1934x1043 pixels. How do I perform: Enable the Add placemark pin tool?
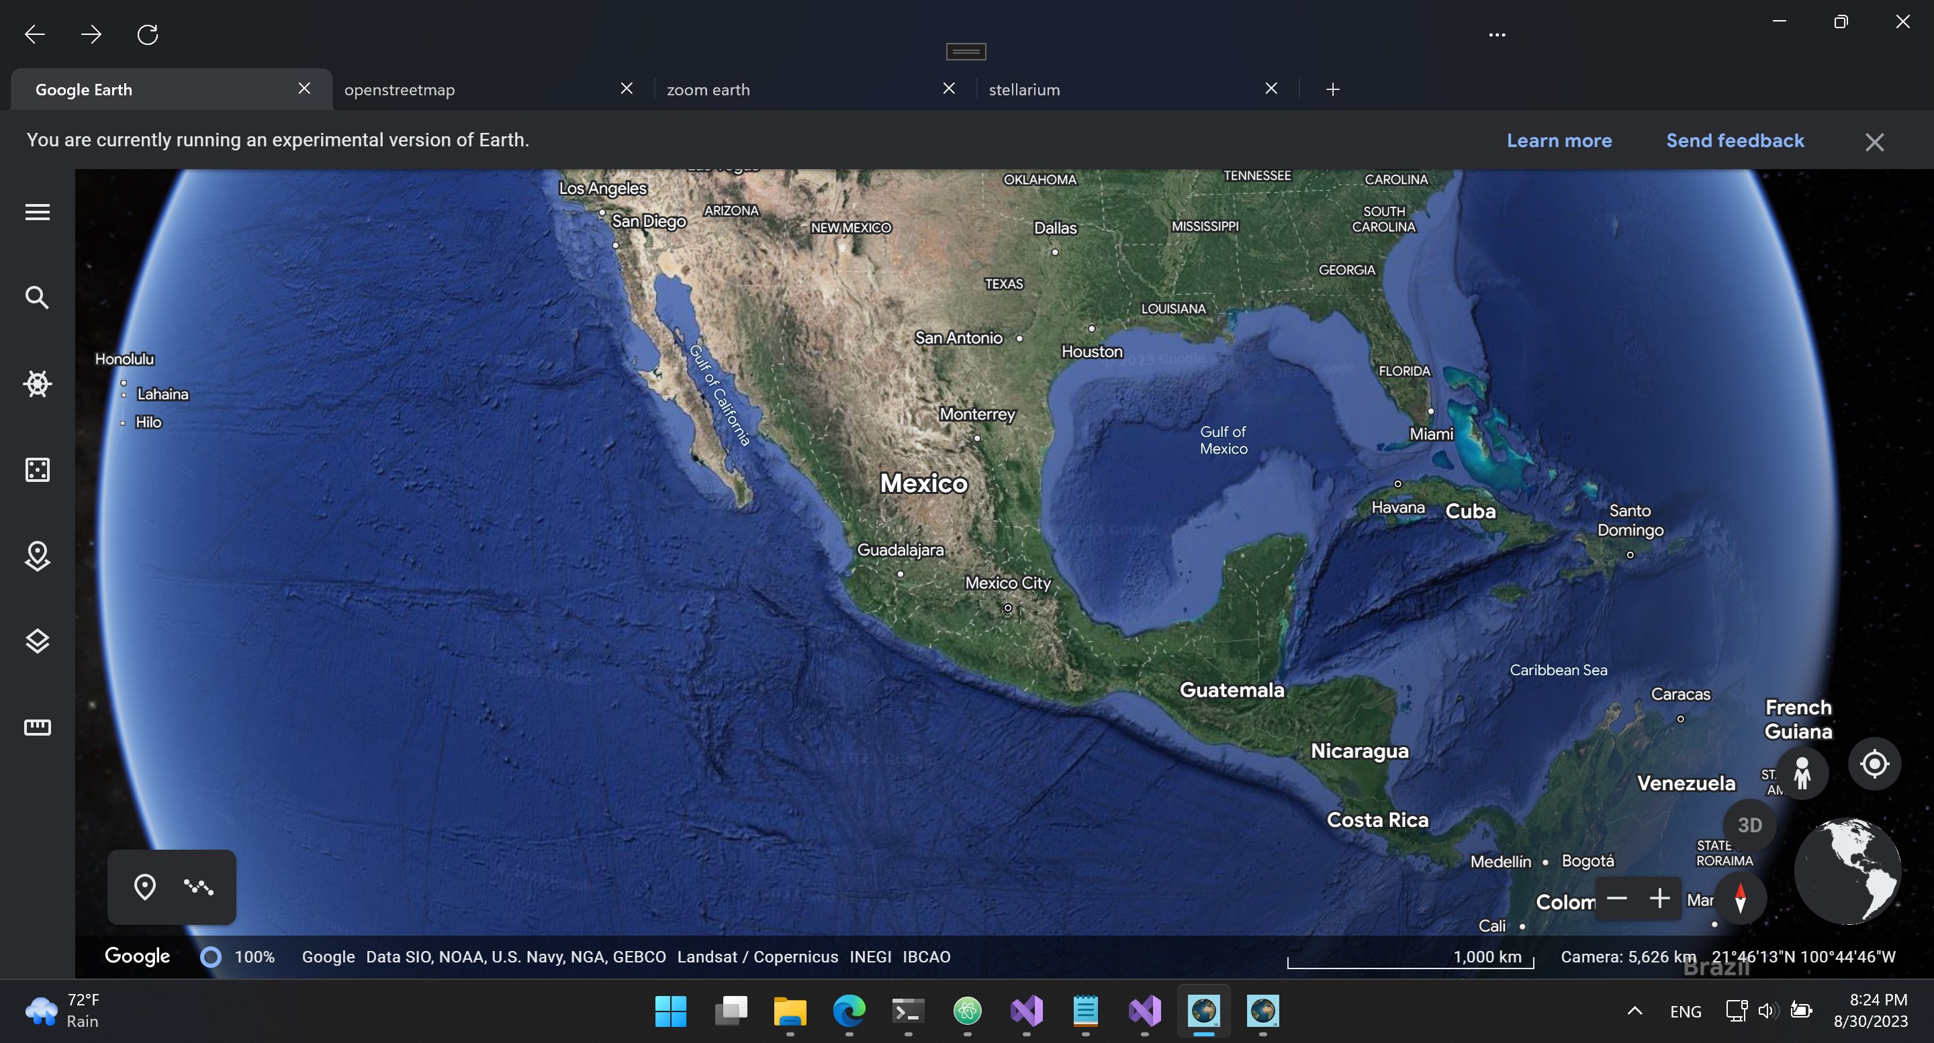pos(146,887)
